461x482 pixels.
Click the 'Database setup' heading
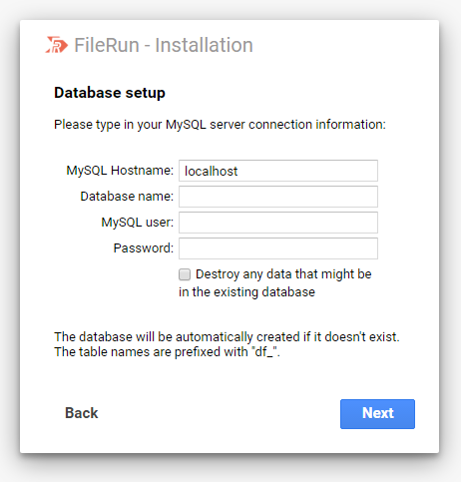click(x=110, y=93)
